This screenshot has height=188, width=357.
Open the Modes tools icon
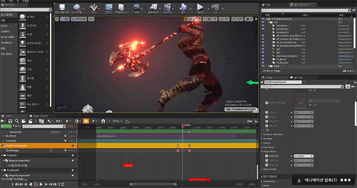94,7
